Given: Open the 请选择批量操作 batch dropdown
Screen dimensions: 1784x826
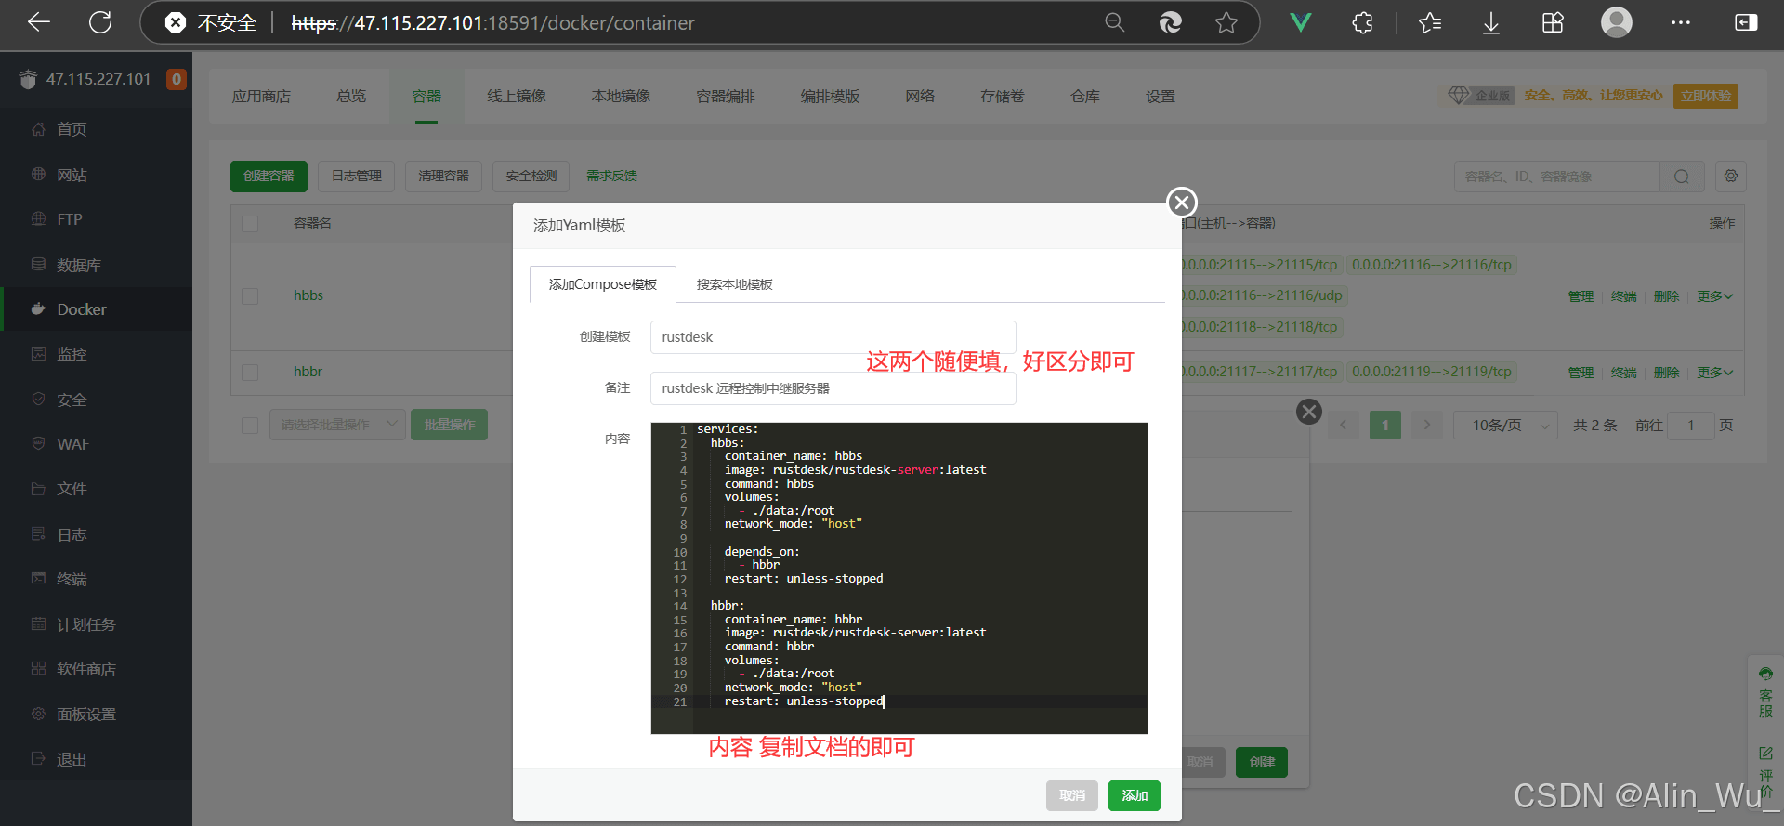Looking at the screenshot, I should (337, 425).
